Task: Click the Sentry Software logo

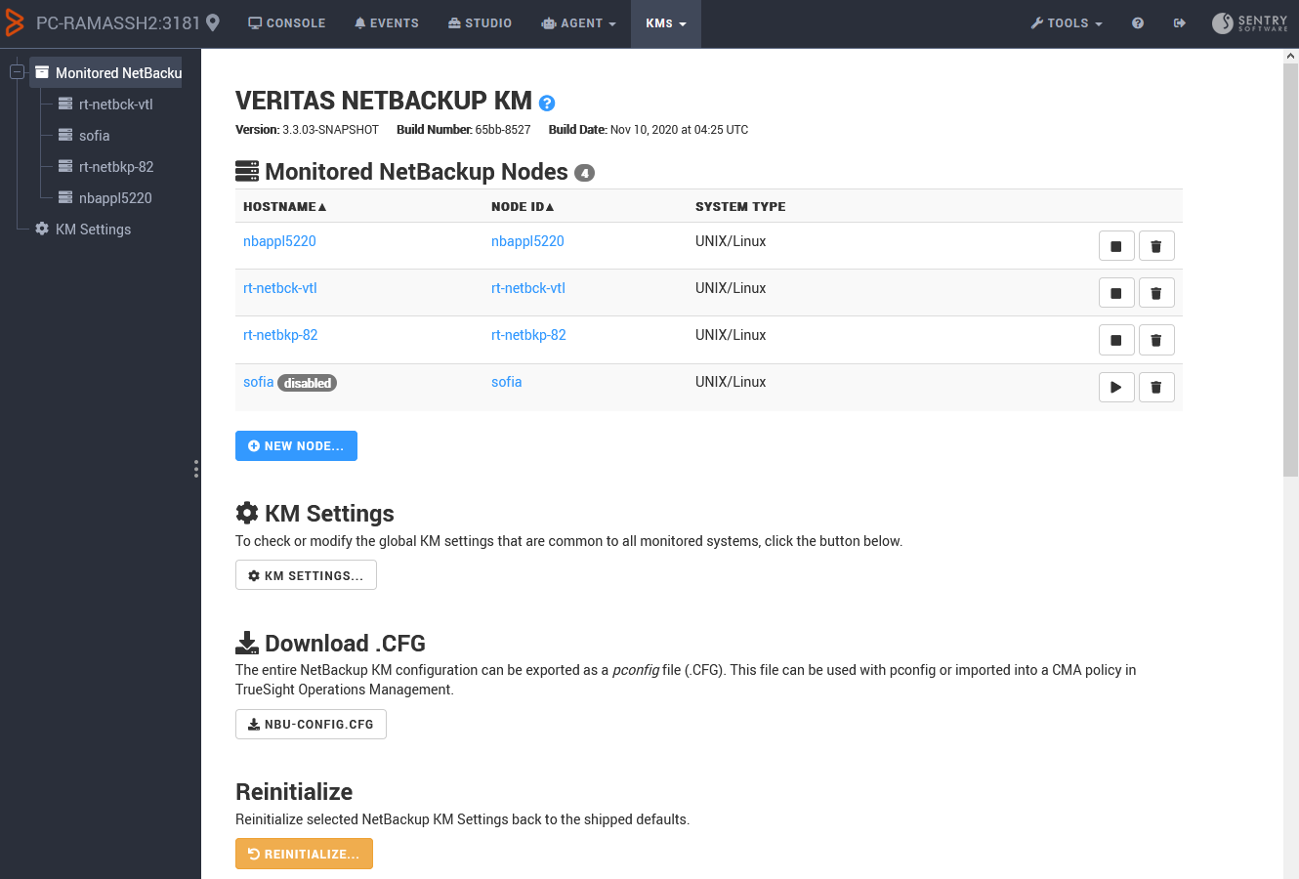Action: (x=1249, y=22)
